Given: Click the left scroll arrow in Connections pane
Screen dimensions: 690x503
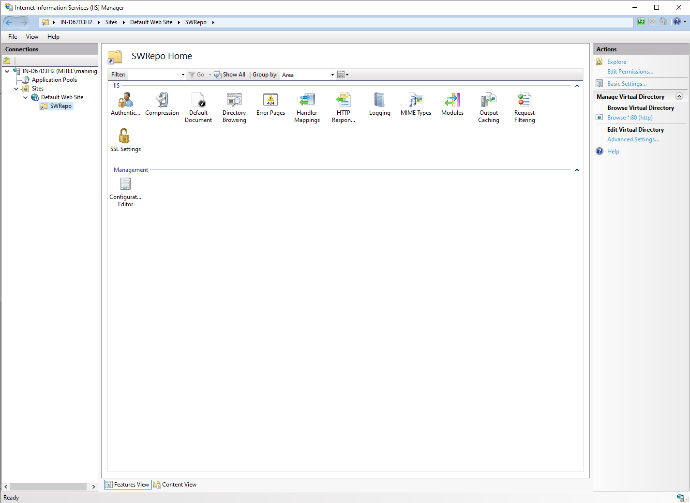Looking at the screenshot, I should [x=6, y=487].
